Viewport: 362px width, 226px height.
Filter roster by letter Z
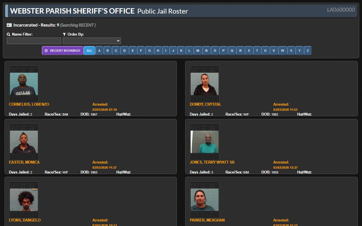[308, 51]
